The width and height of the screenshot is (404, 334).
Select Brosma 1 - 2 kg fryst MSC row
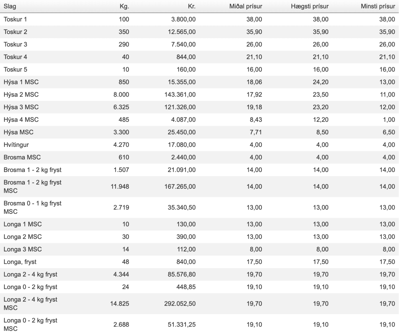[199, 187]
